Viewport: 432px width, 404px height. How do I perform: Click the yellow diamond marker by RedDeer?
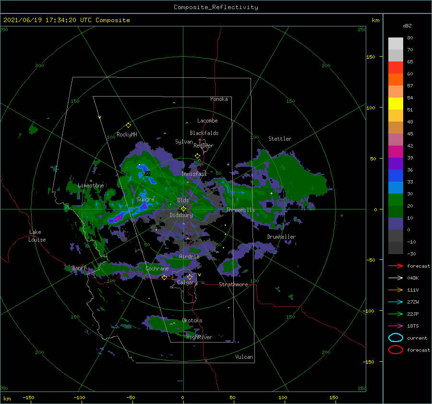tap(198, 156)
